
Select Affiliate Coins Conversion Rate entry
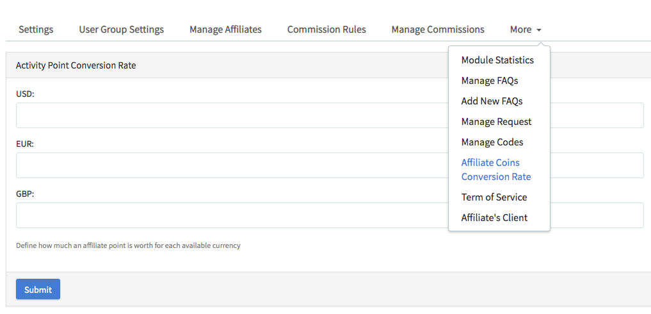496,170
